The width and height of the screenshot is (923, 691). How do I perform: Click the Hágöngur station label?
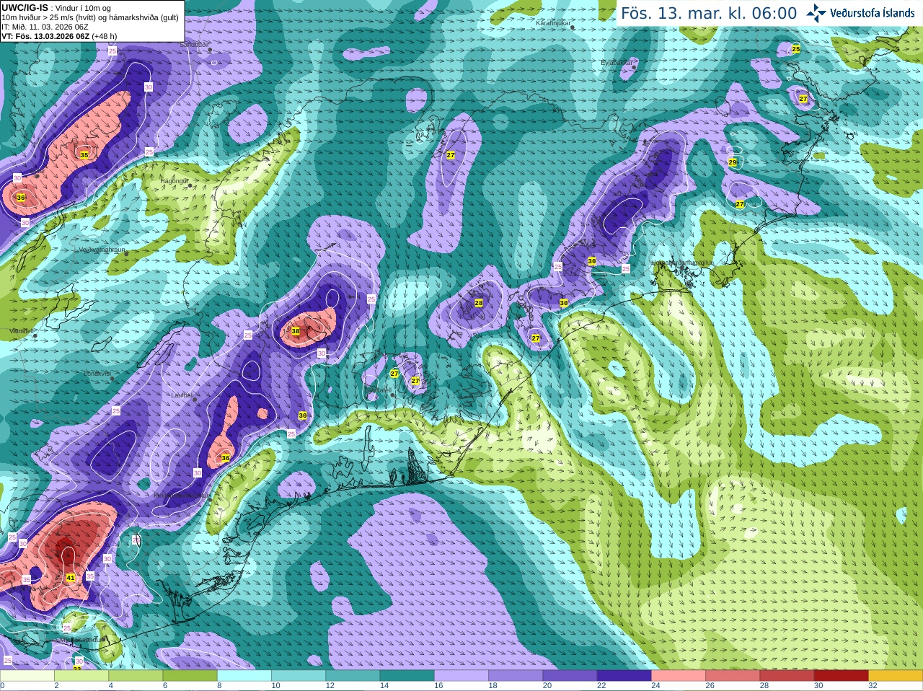pyautogui.click(x=174, y=181)
